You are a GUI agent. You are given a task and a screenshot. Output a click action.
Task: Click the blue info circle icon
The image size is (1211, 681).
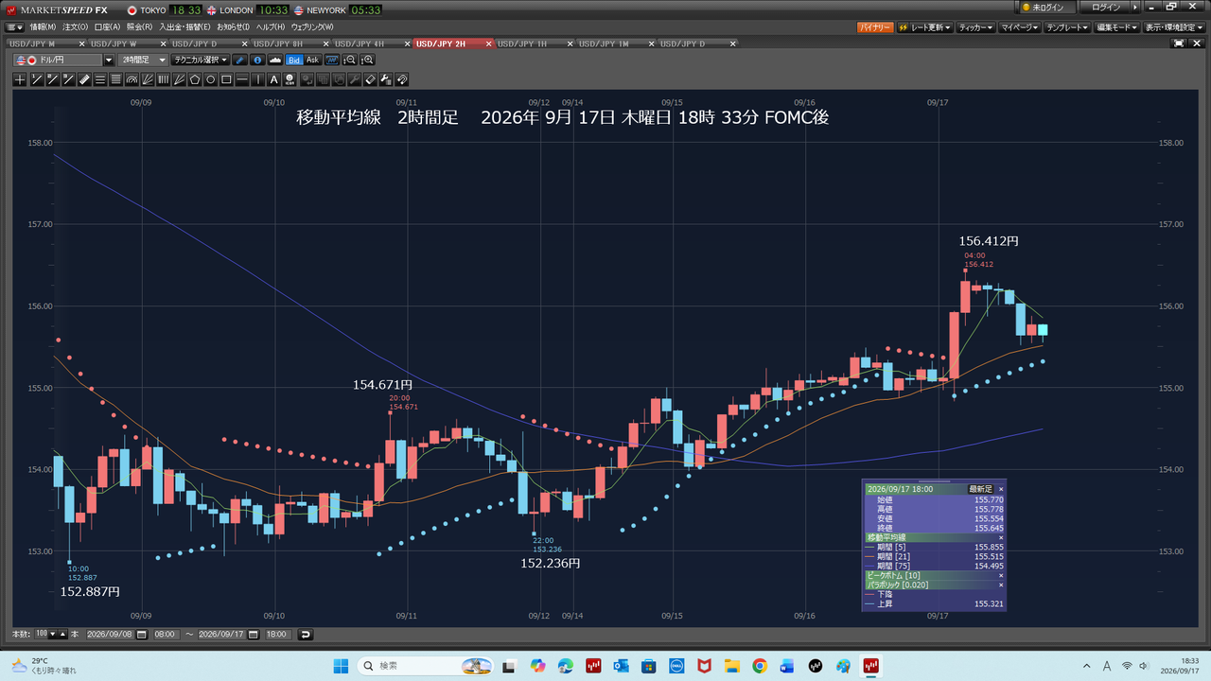click(258, 60)
